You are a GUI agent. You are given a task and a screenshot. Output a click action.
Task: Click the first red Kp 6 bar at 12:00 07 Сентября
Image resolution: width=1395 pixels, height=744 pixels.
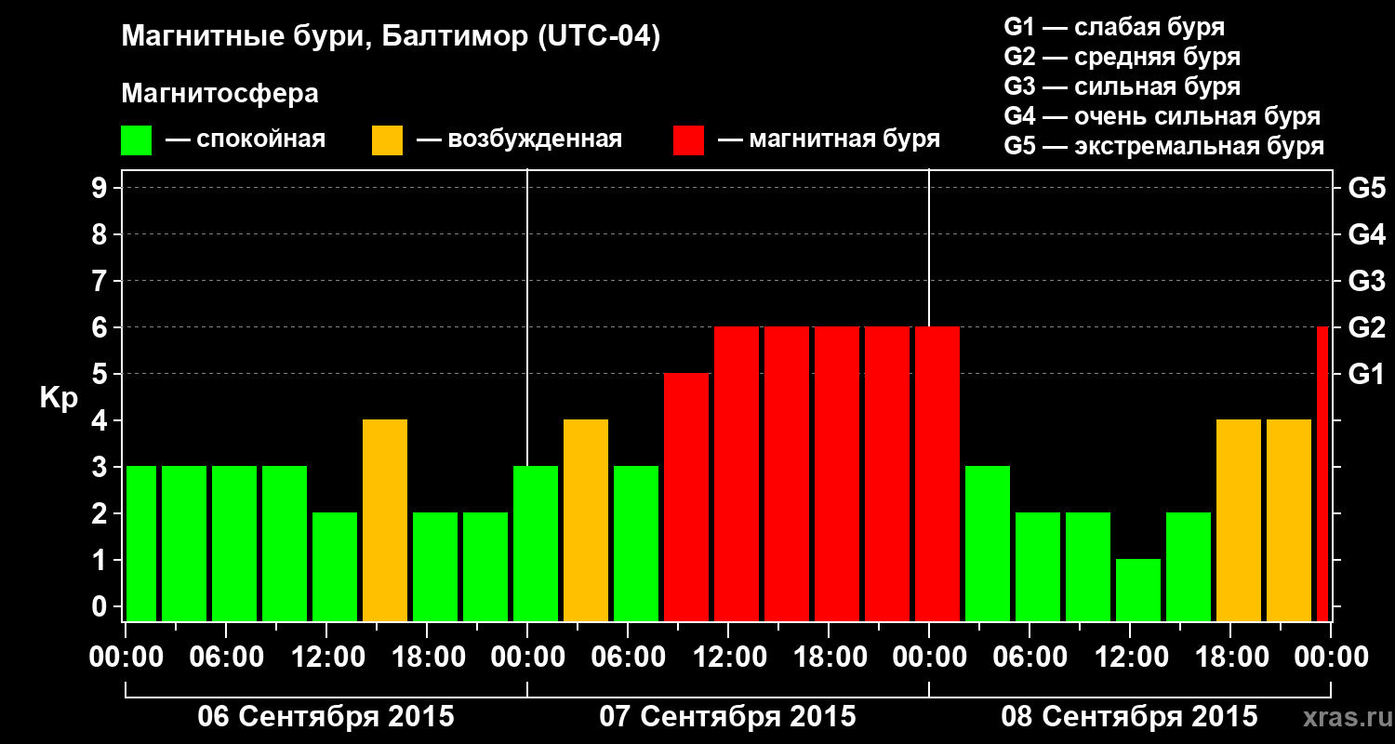click(x=737, y=474)
